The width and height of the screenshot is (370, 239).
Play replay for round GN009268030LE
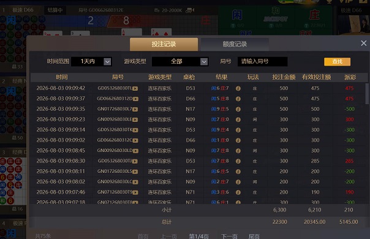135,120
